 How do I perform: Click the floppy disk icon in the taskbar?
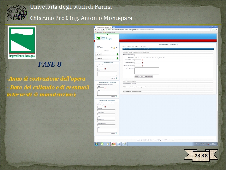119,144
